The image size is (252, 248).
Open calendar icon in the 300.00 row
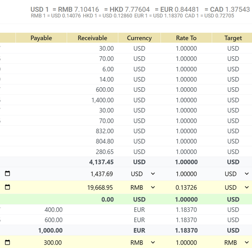coord(8,242)
